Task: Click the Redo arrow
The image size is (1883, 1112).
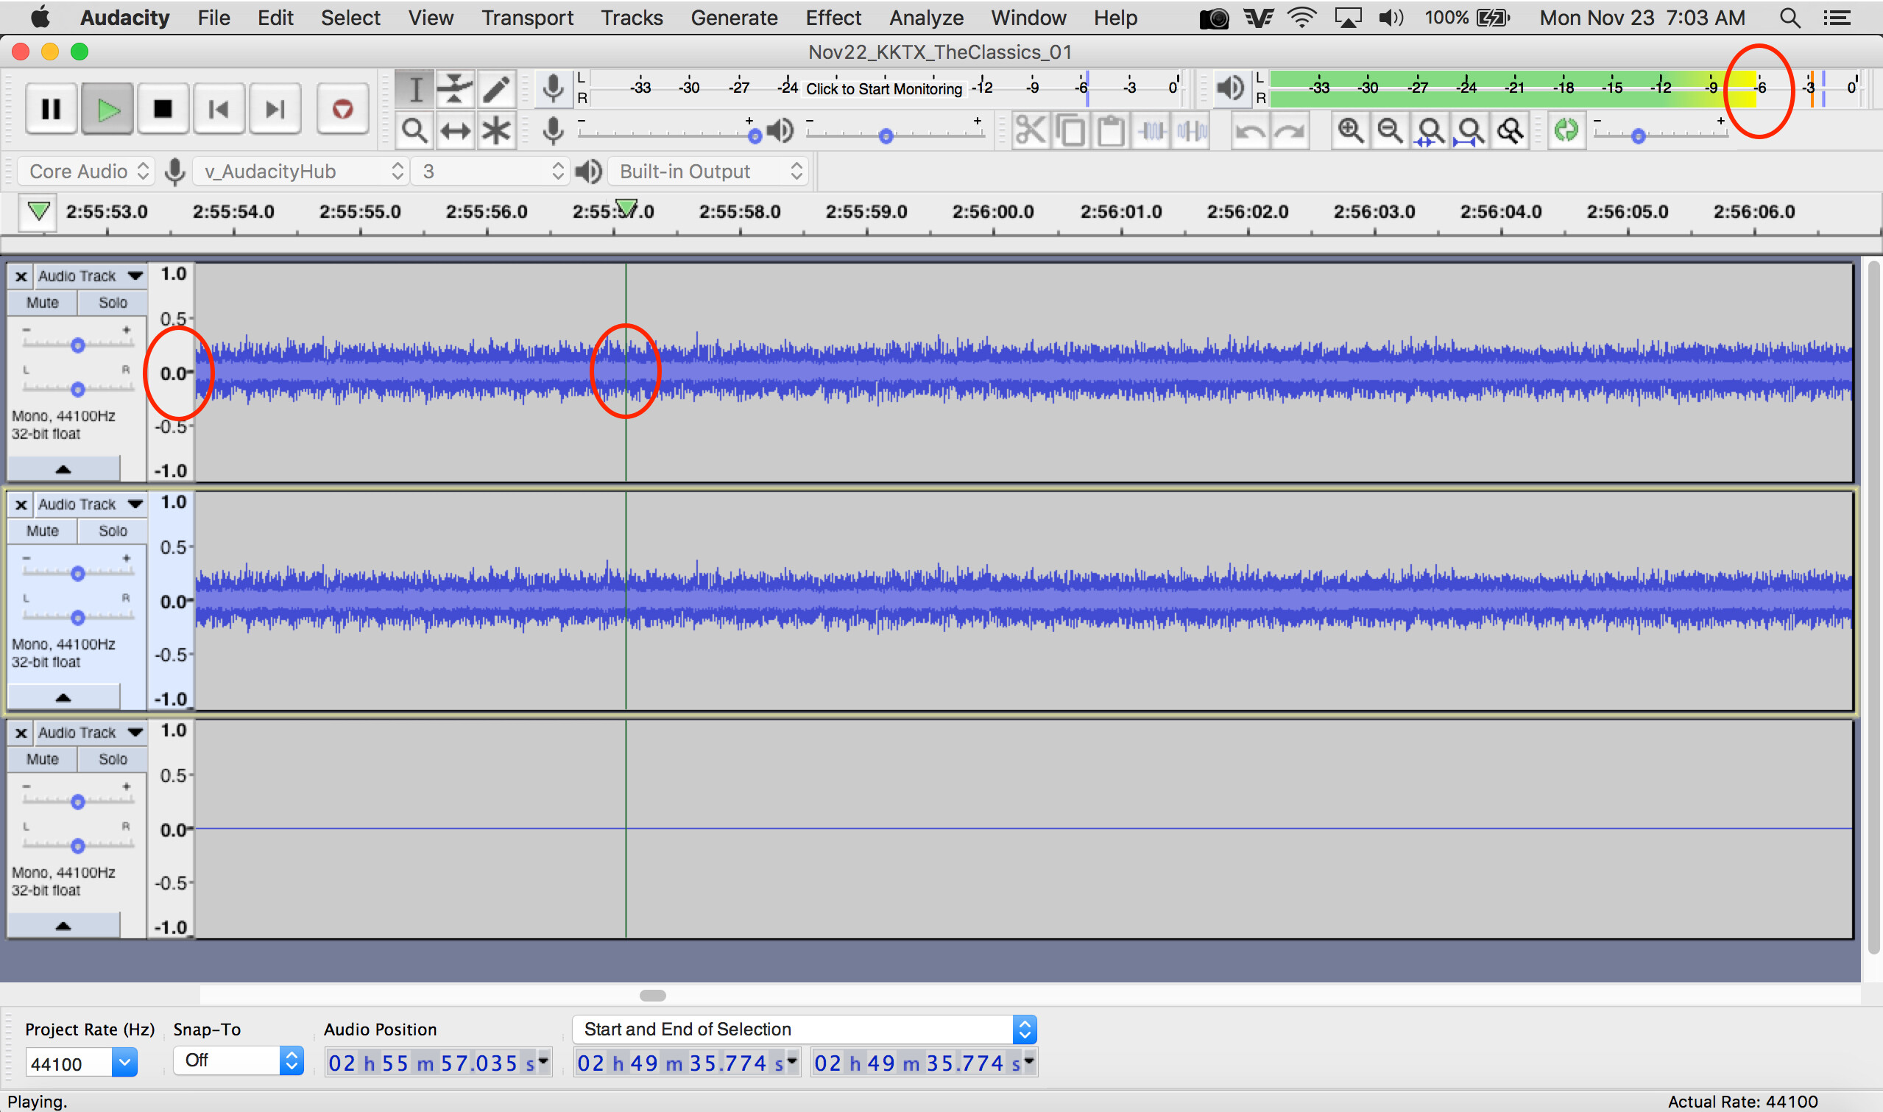Action: [x=1290, y=131]
